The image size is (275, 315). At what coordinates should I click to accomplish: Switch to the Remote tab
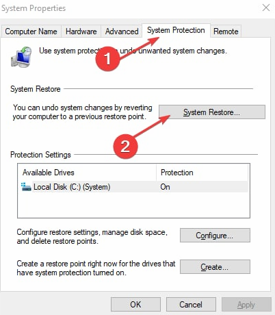(226, 32)
